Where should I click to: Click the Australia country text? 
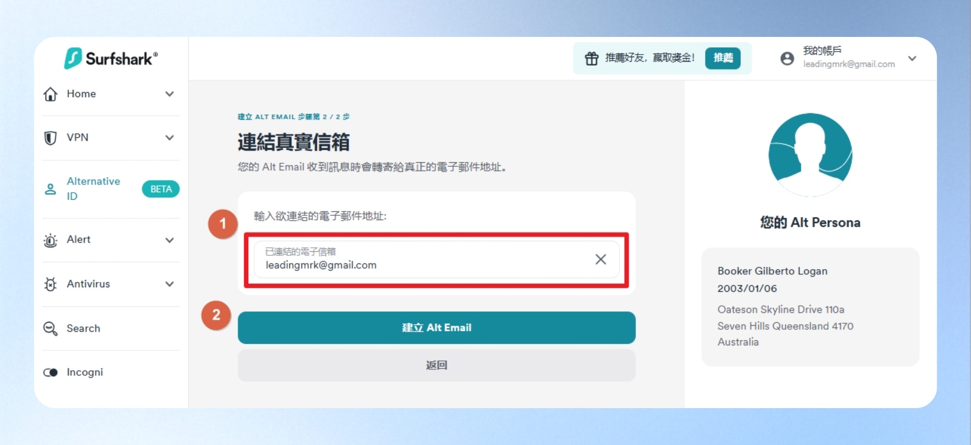coord(738,342)
